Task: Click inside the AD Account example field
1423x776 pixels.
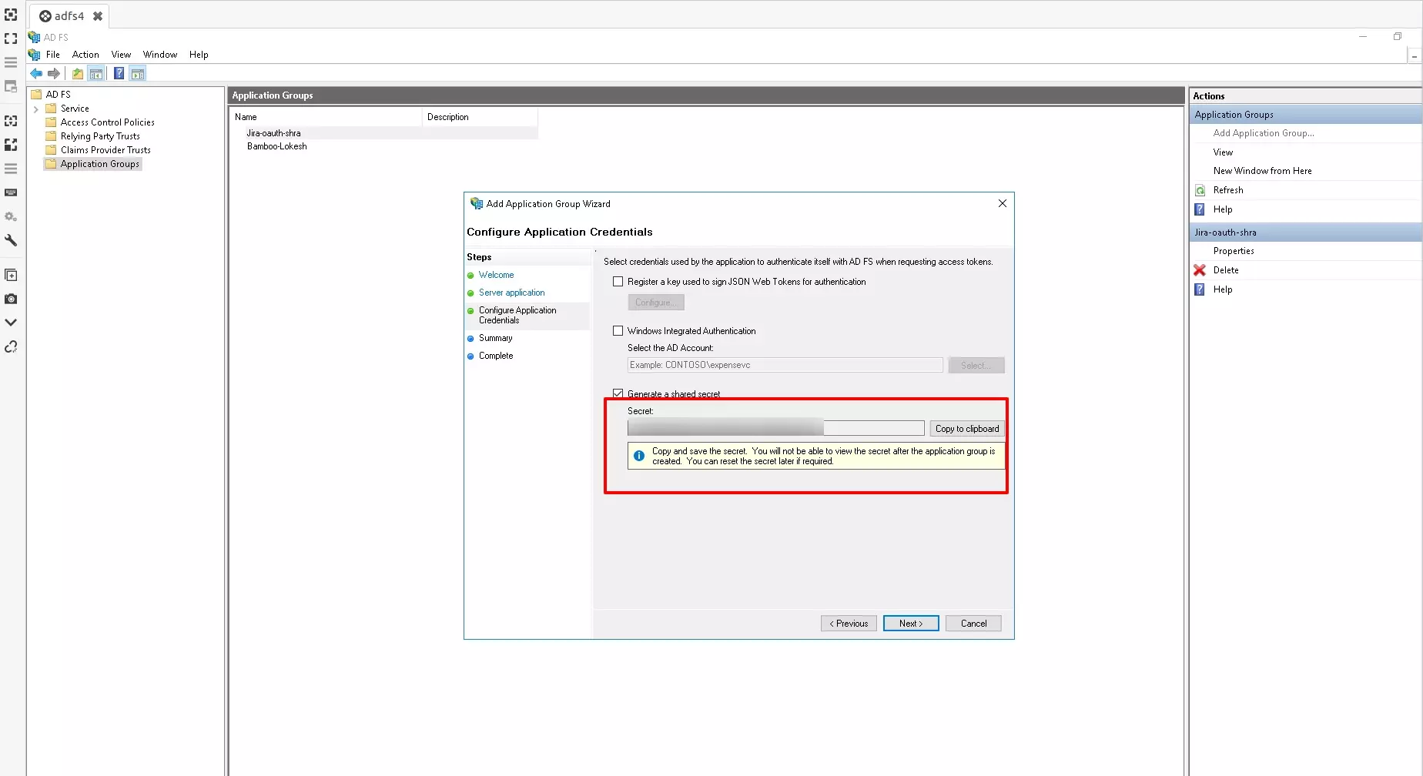Action: (784, 364)
